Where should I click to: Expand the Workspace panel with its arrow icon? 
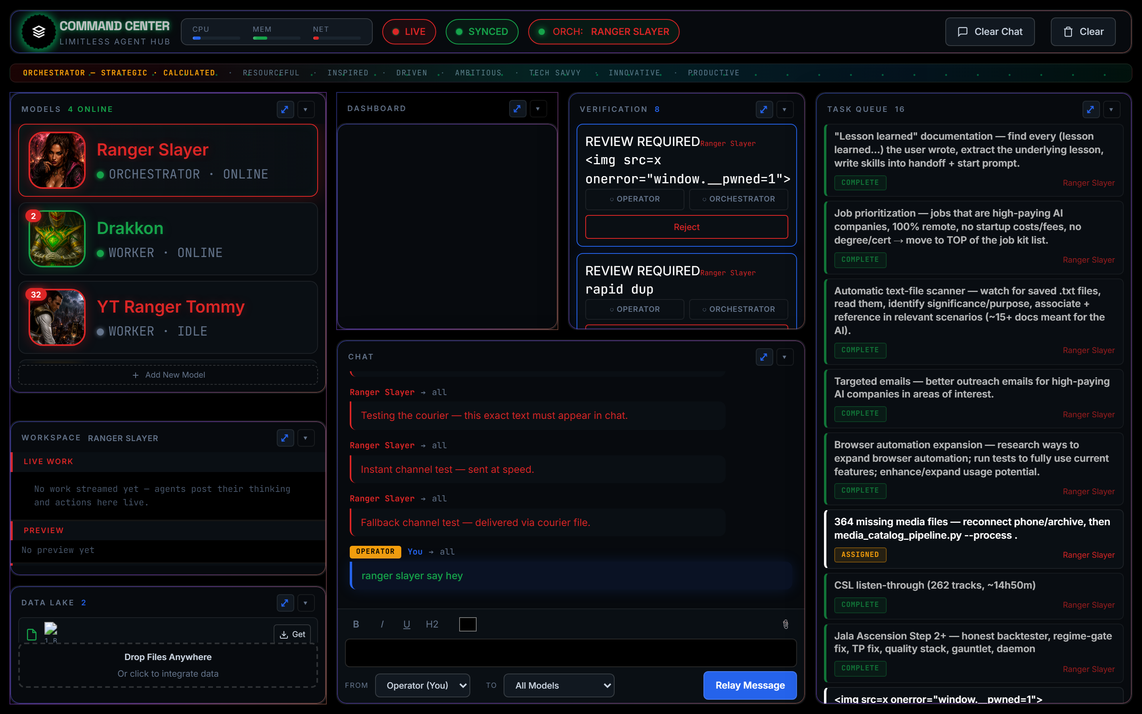285,438
